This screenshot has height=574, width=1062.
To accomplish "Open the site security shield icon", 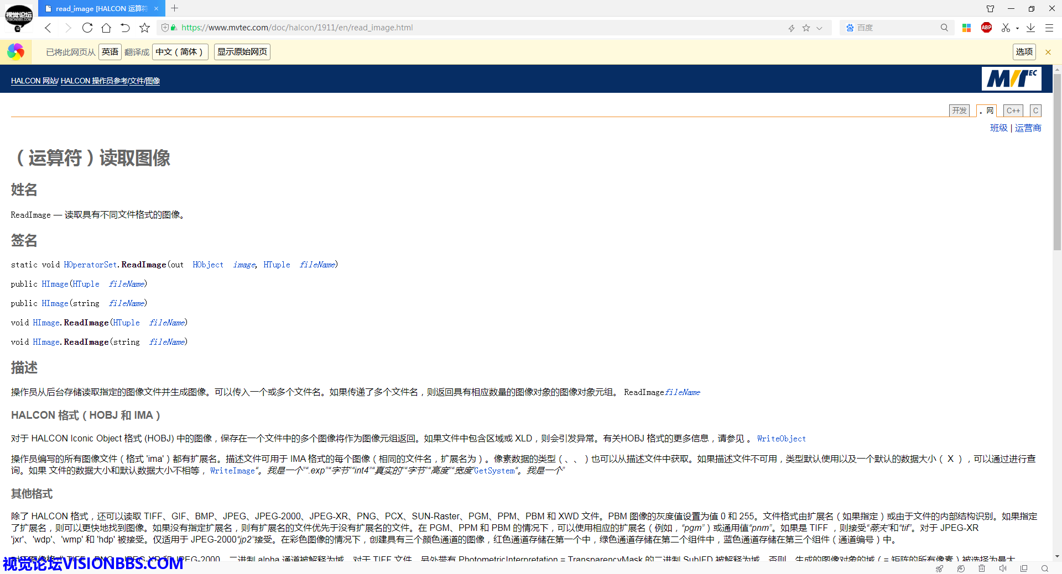I will click(165, 28).
